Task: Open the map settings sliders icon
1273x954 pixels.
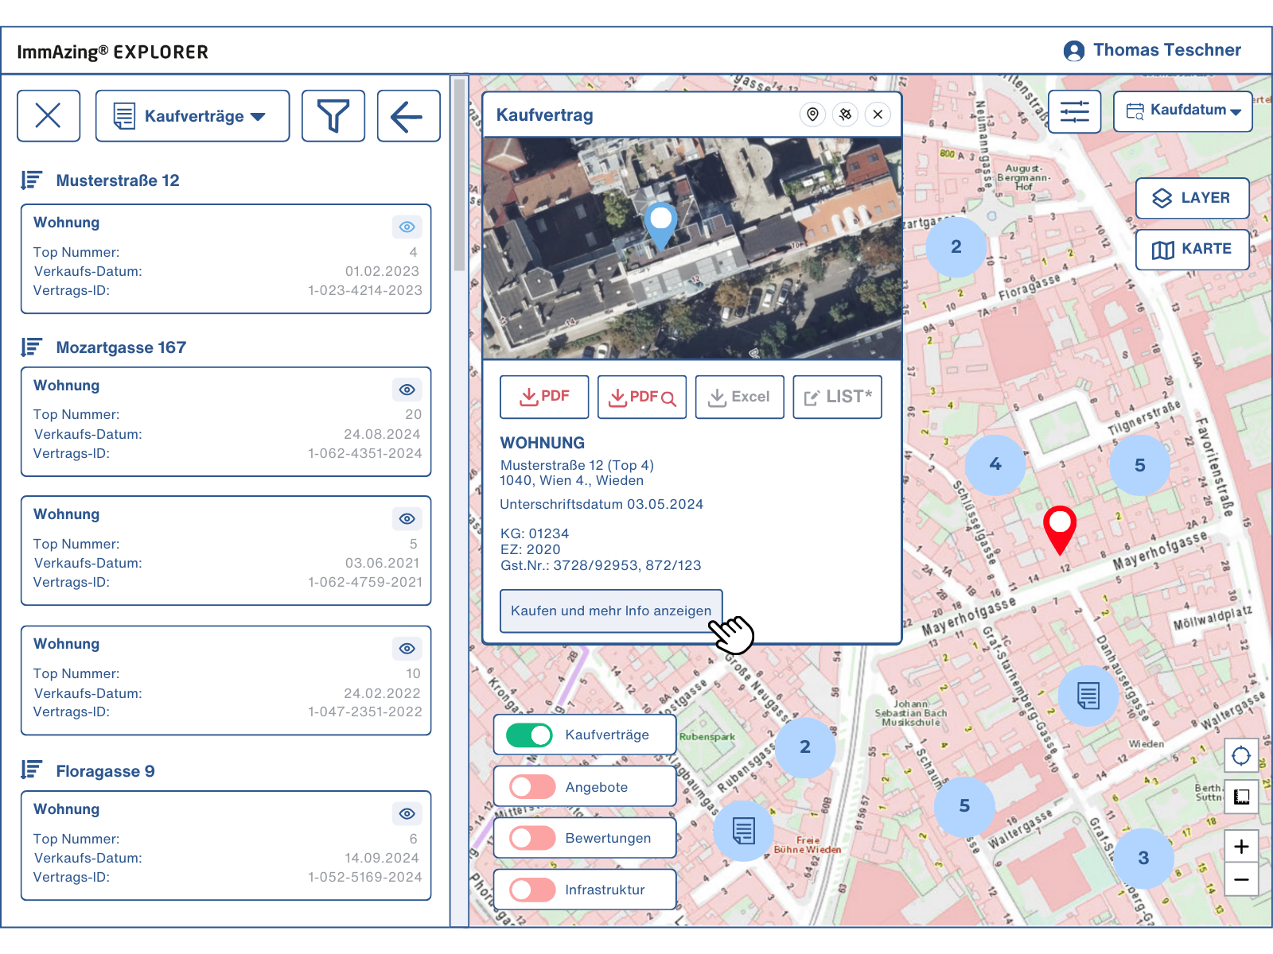Action: (1074, 111)
